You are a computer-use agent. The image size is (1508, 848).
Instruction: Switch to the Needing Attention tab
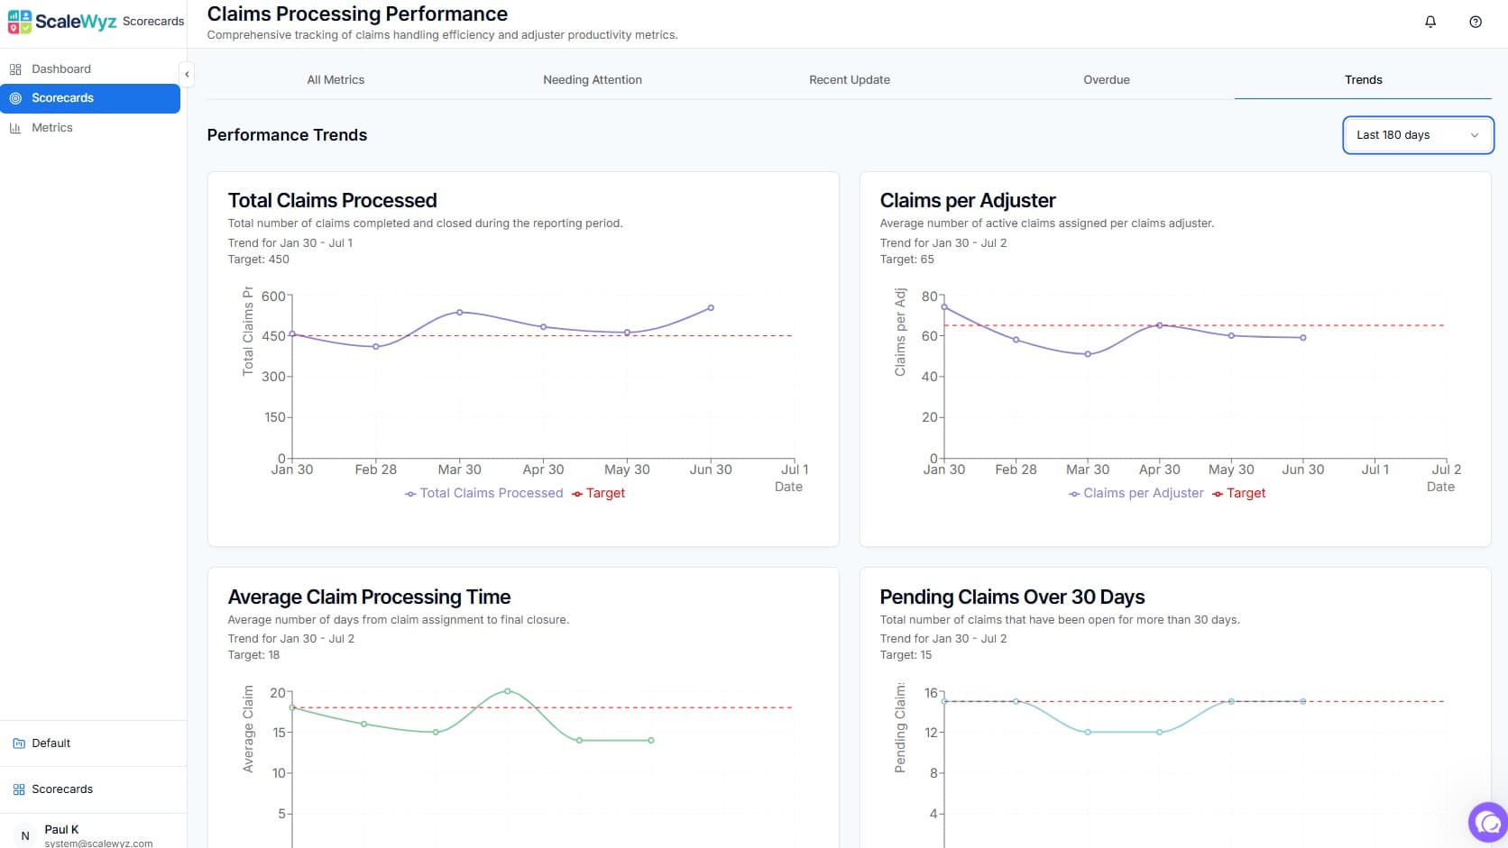[x=593, y=79]
